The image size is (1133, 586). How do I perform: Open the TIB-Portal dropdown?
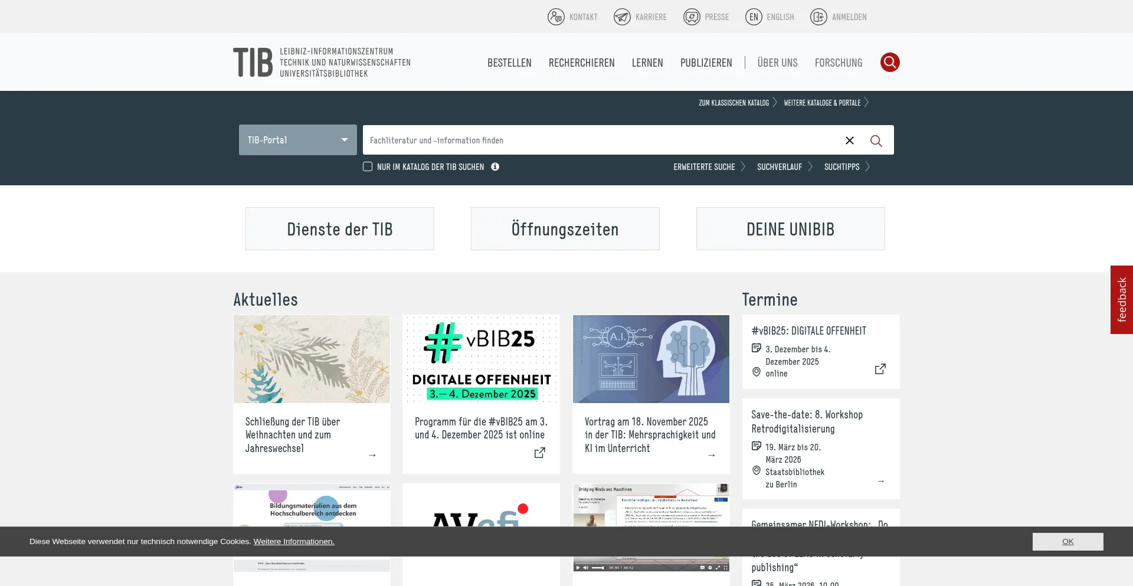click(x=297, y=140)
